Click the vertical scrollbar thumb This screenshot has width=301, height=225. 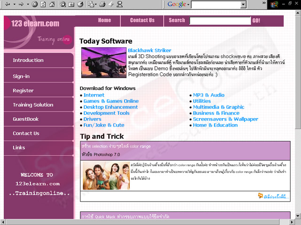(298, 72)
